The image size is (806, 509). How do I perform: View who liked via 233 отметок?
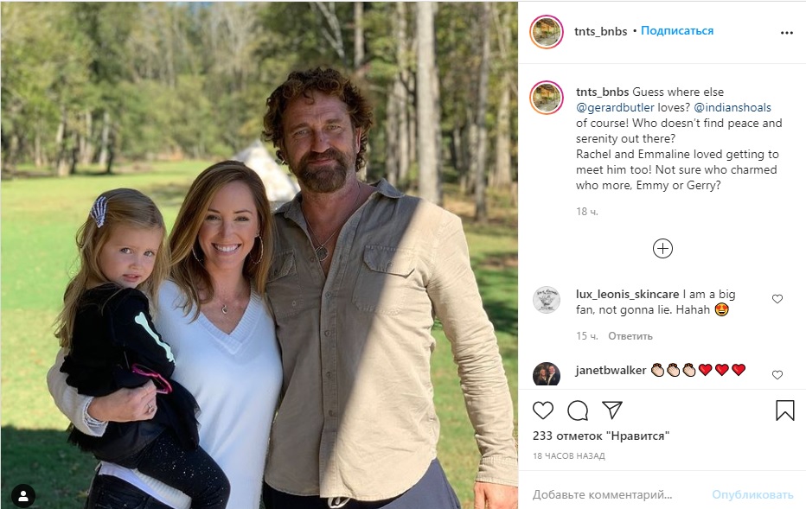click(601, 436)
